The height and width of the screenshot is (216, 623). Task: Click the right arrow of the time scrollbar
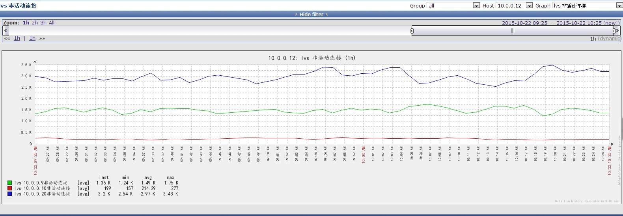617,30
